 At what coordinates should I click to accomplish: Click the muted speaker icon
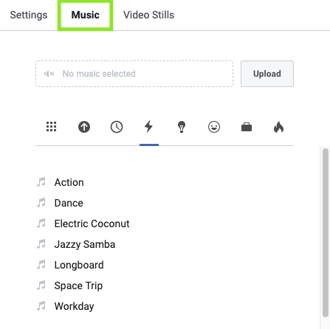click(49, 74)
